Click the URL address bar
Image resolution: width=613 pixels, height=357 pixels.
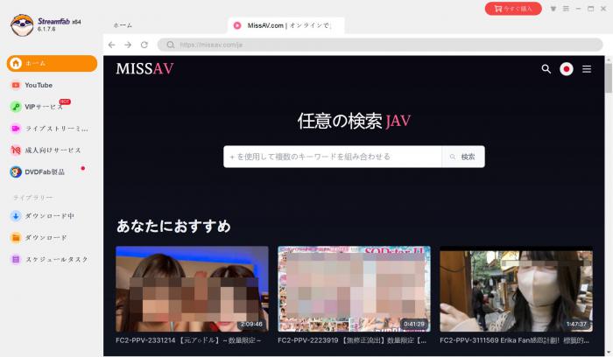[380, 45]
